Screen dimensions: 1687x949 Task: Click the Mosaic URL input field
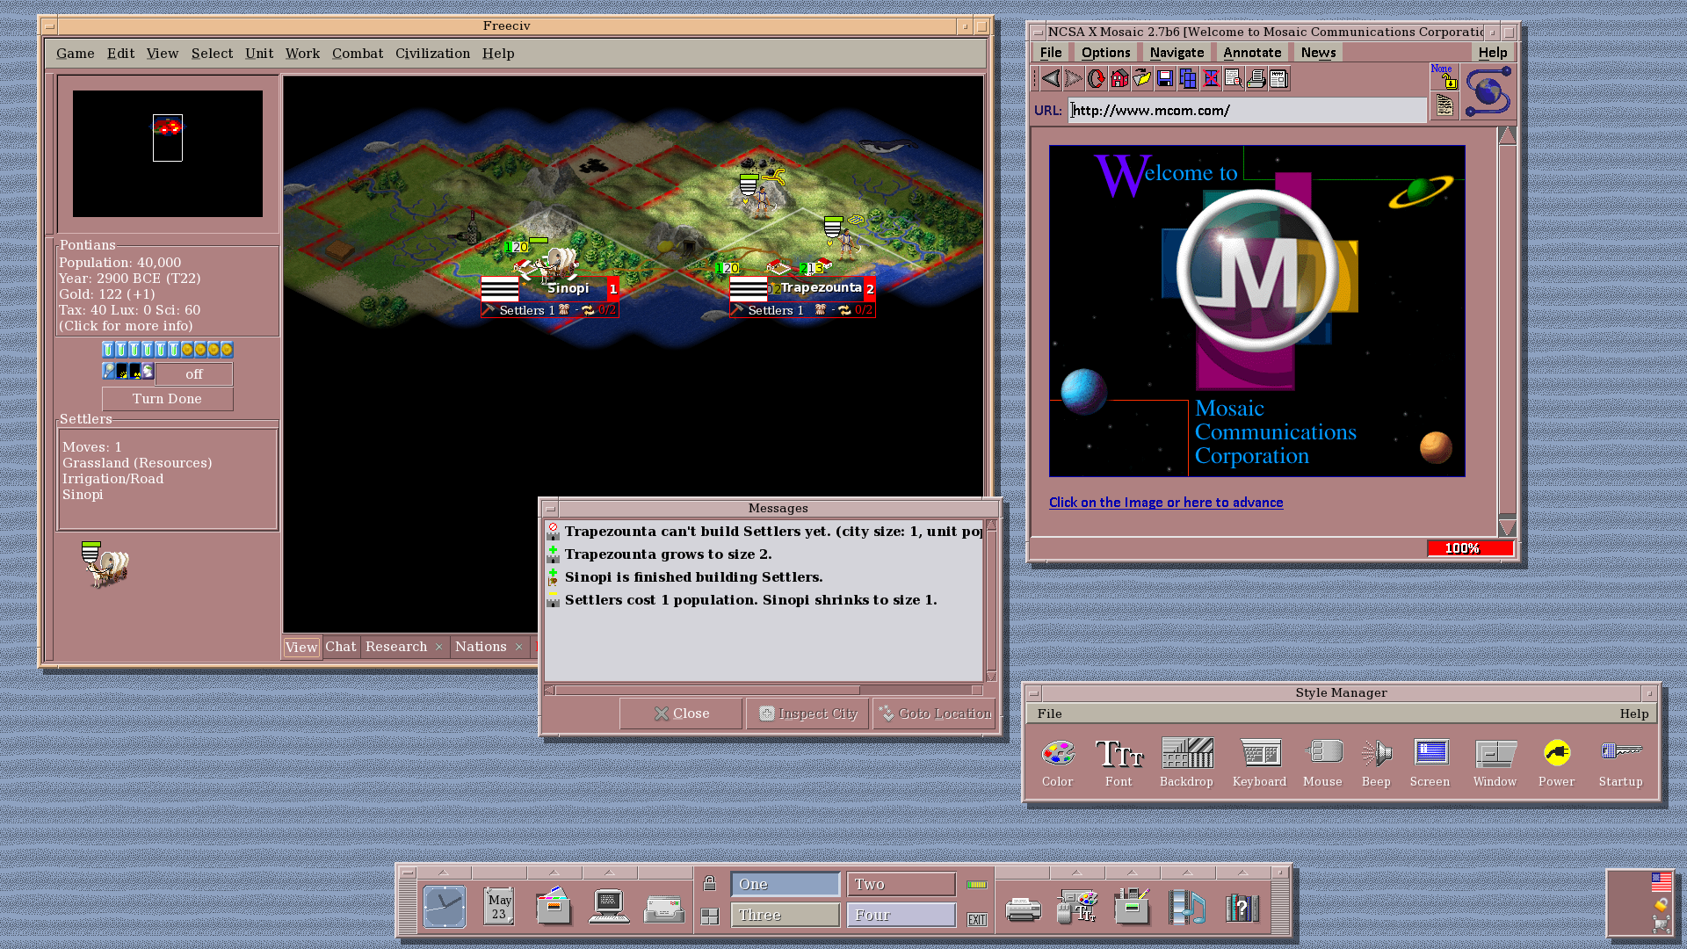[x=1247, y=111]
